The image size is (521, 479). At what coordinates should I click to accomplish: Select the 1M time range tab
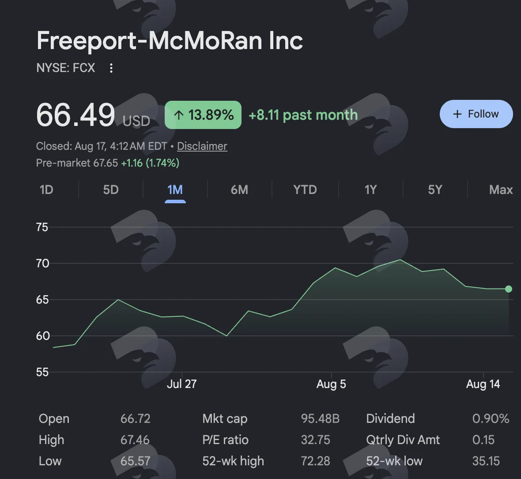(175, 190)
